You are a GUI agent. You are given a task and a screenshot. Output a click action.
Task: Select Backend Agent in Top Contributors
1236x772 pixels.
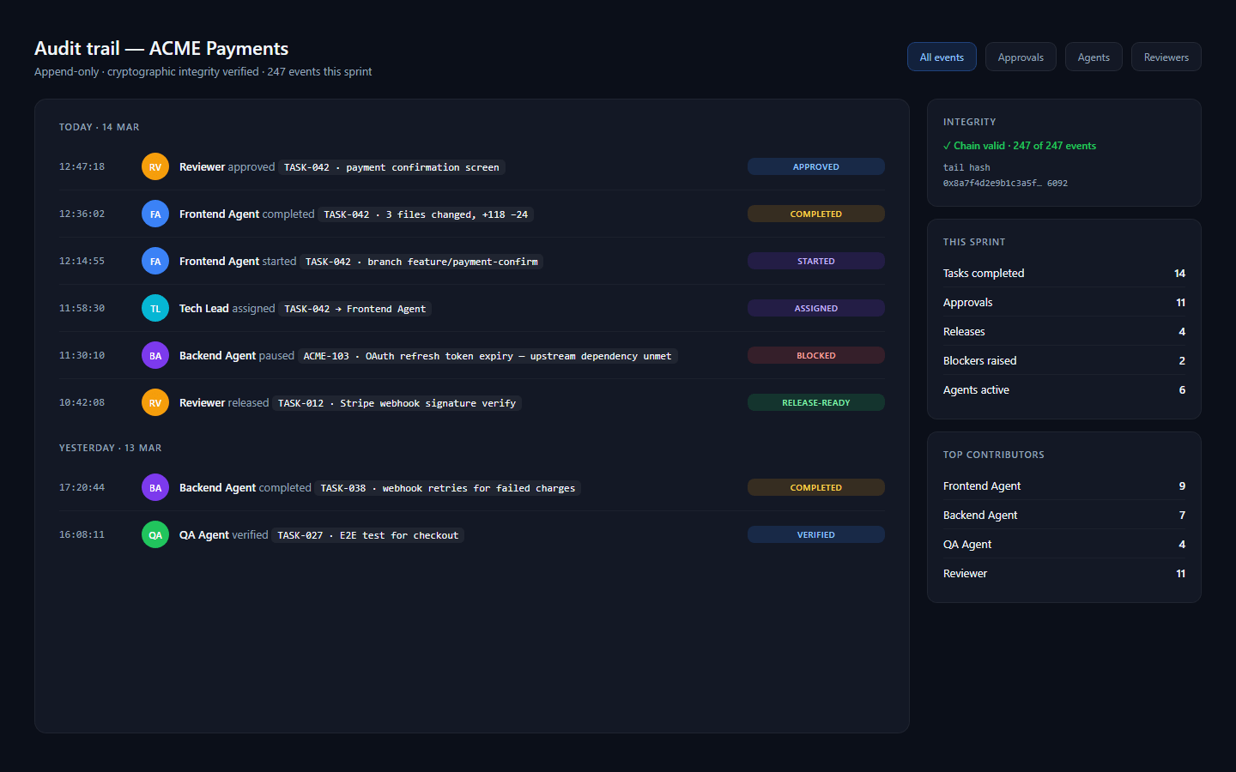tap(1064, 515)
